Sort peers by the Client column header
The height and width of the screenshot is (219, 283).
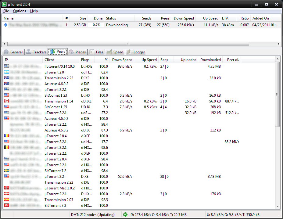tap(49, 60)
